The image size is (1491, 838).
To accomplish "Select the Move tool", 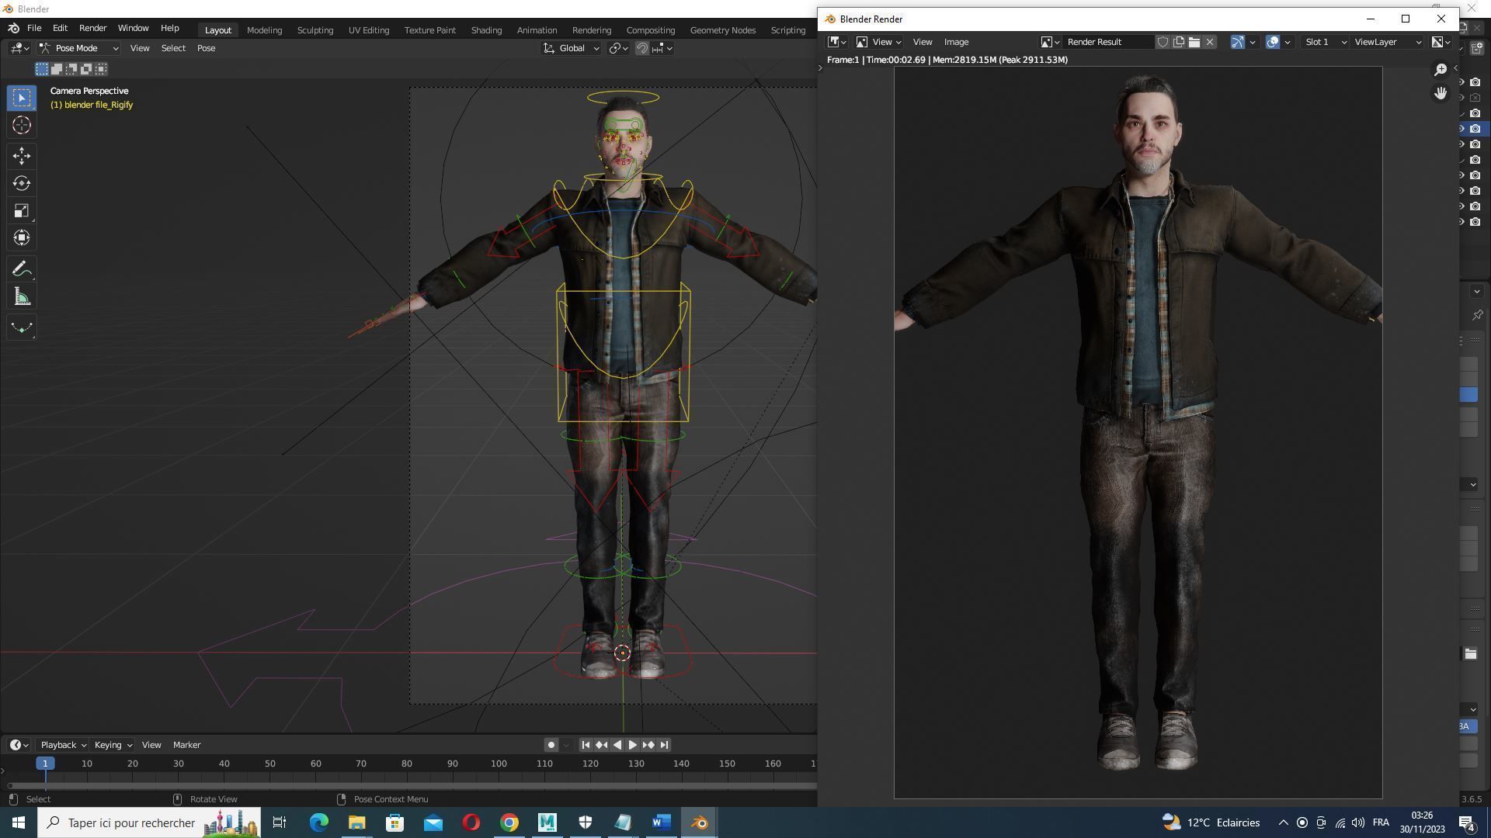I will [21, 156].
